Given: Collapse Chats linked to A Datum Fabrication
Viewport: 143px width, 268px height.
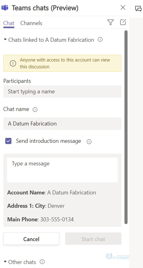Looking at the screenshot, I should (5, 40).
